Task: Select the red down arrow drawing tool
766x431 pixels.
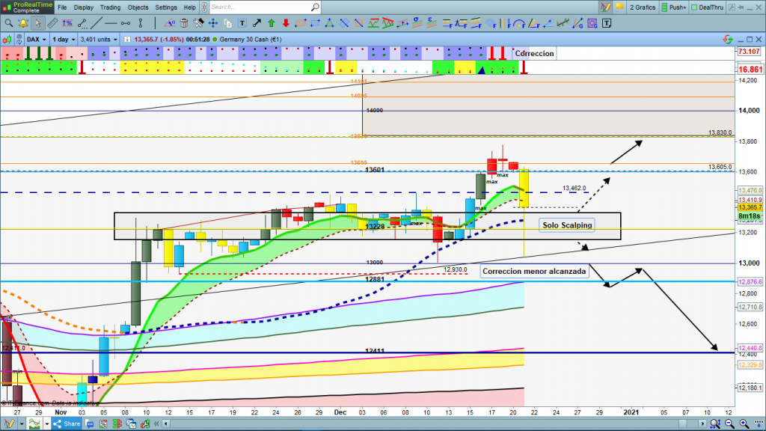Action: [284, 23]
